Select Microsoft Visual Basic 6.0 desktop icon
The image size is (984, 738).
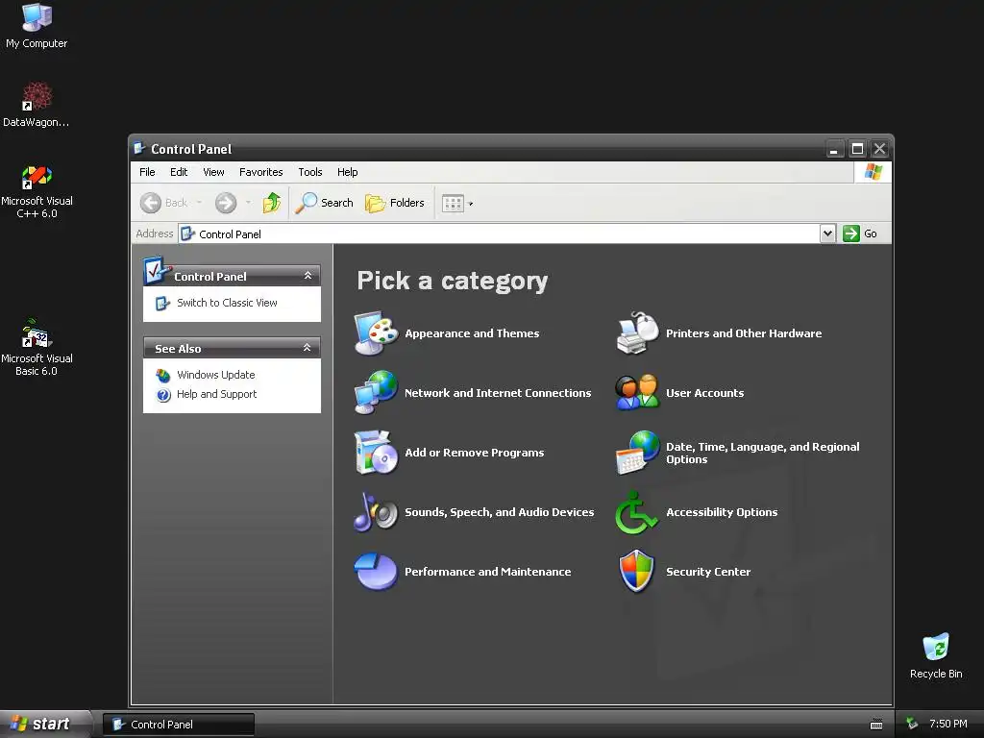[x=37, y=347]
